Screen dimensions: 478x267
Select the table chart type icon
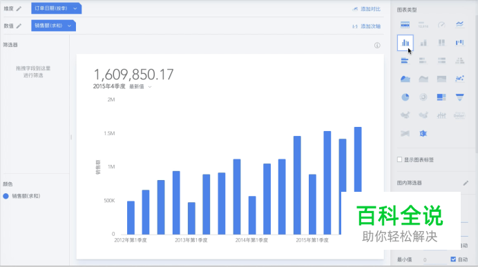pyautogui.click(x=405, y=25)
